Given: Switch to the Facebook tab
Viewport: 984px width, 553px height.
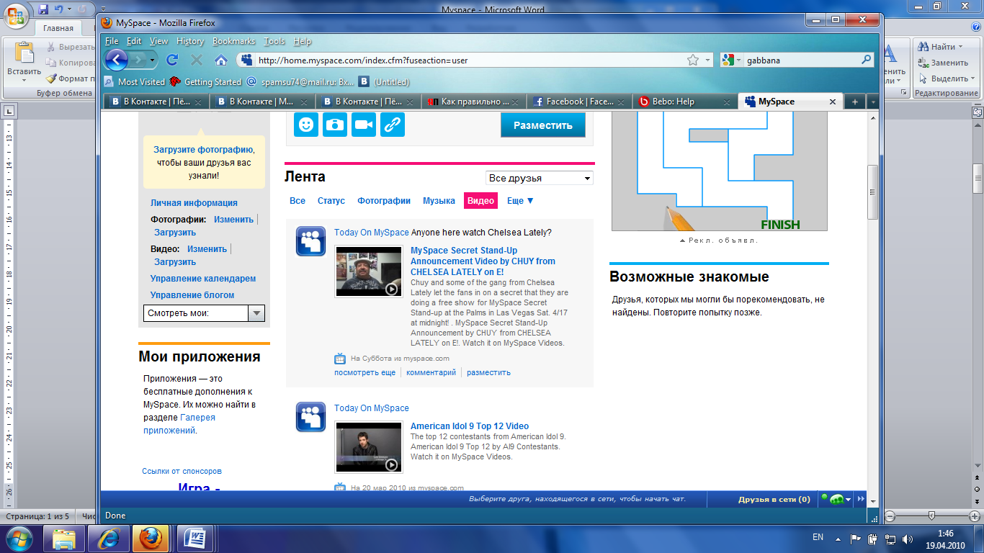Looking at the screenshot, I should [579, 102].
